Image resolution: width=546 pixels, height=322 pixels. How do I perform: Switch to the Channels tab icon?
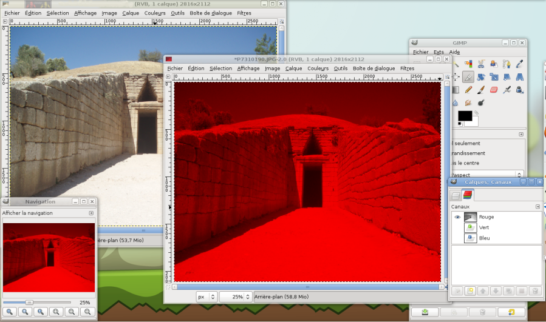468,195
